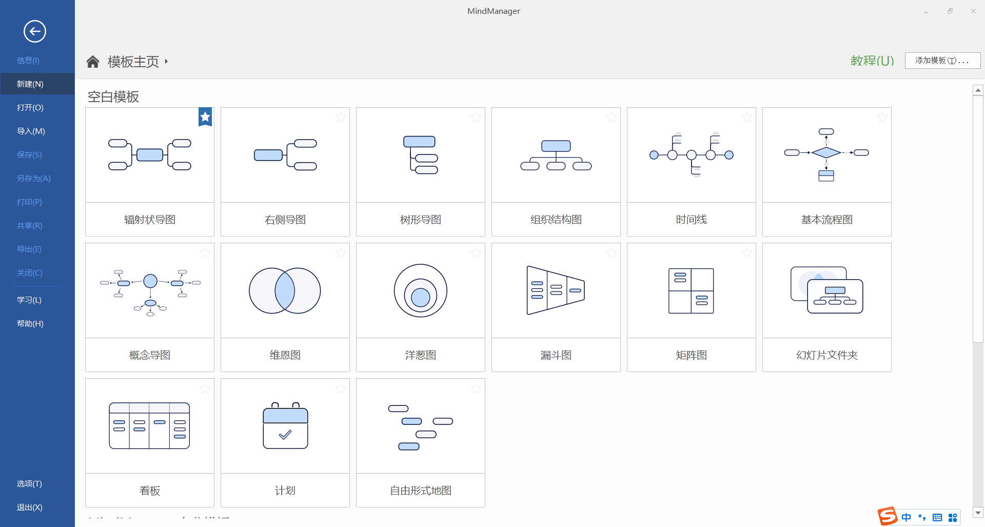Choose the 矩阵图 template icon
The image size is (985, 527).
[x=691, y=291]
